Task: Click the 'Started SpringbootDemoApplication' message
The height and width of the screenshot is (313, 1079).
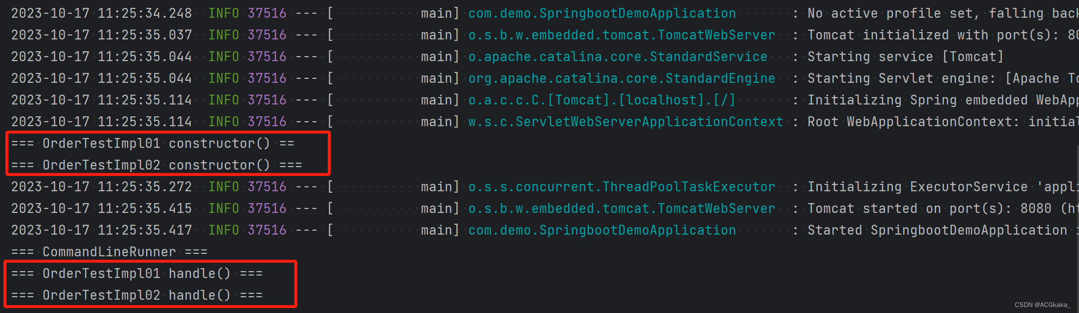Action: coord(943,231)
